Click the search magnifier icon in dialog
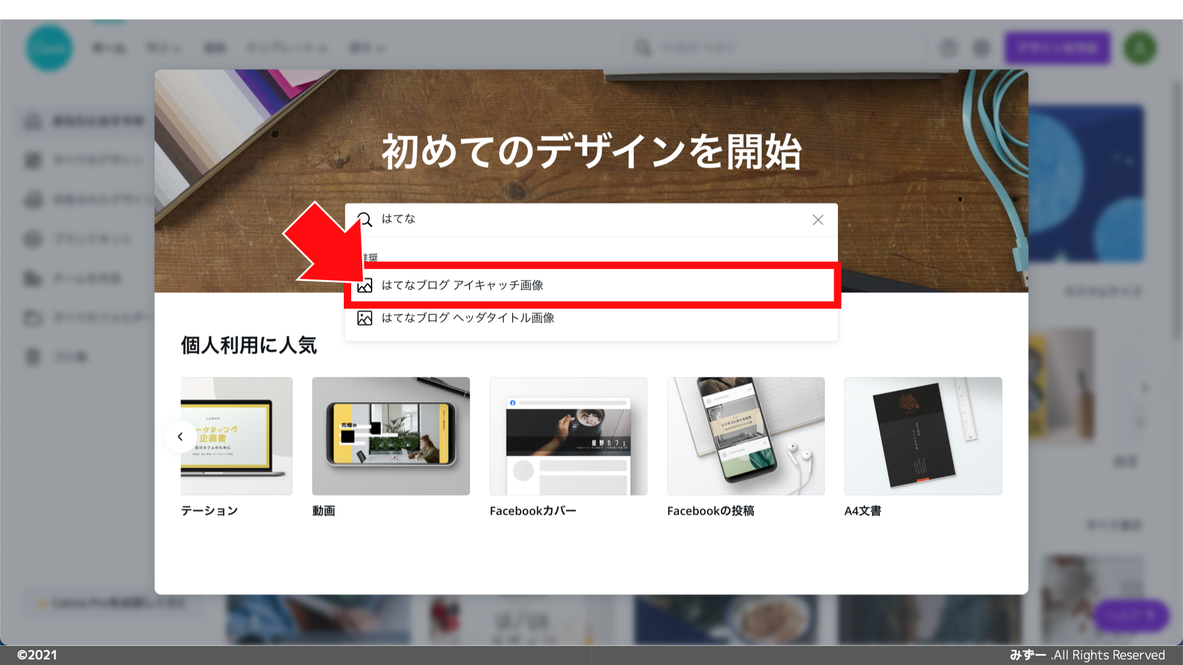Image resolution: width=1183 pixels, height=665 pixels. tap(365, 220)
